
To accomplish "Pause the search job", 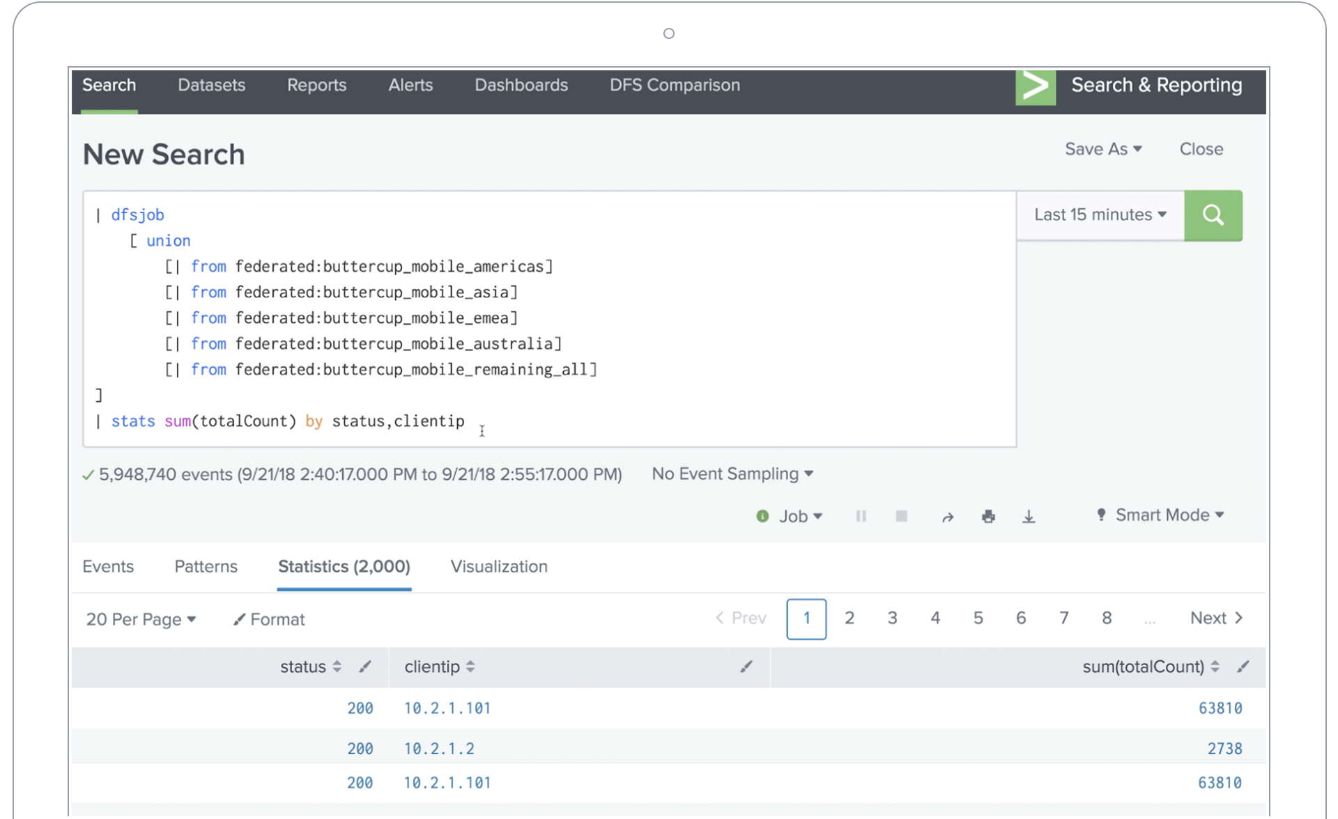I will pos(861,516).
